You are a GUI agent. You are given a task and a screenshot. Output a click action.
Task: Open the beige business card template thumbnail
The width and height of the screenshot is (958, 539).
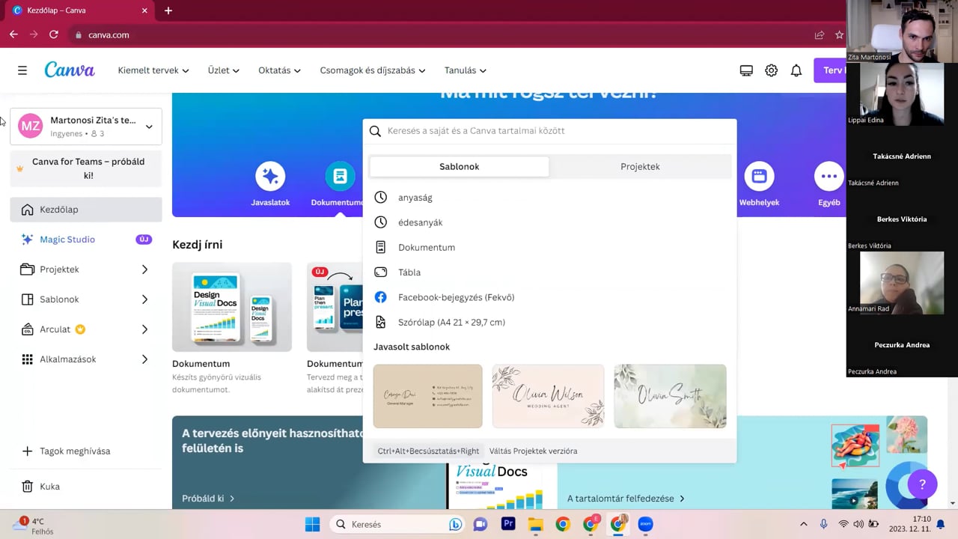click(x=428, y=396)
